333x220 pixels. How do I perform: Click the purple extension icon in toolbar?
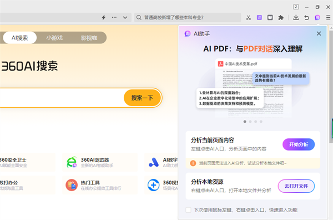click(x=259, y=17)
